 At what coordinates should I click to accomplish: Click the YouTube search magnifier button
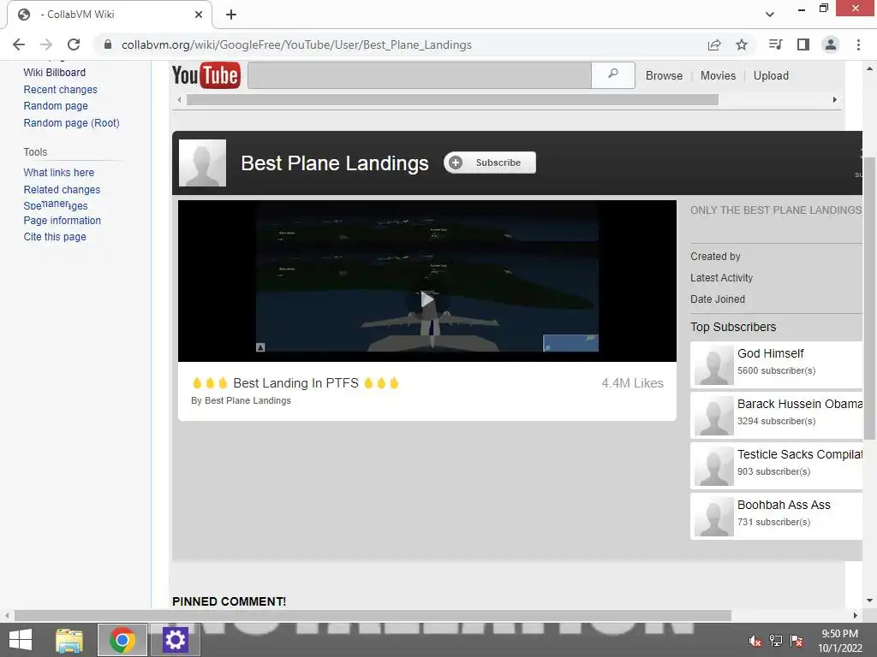click(613, 75)
